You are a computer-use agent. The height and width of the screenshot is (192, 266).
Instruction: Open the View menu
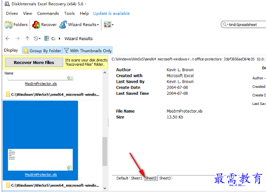click(27, 13)
